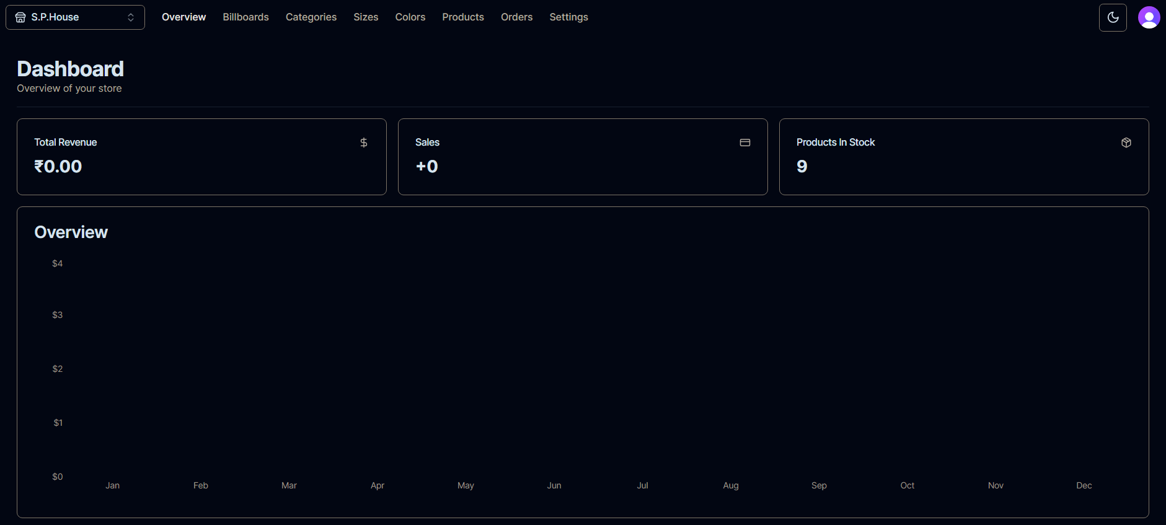This screenshot has height=525, width=1166.
Task: Open store Settings
Action: 568,17
